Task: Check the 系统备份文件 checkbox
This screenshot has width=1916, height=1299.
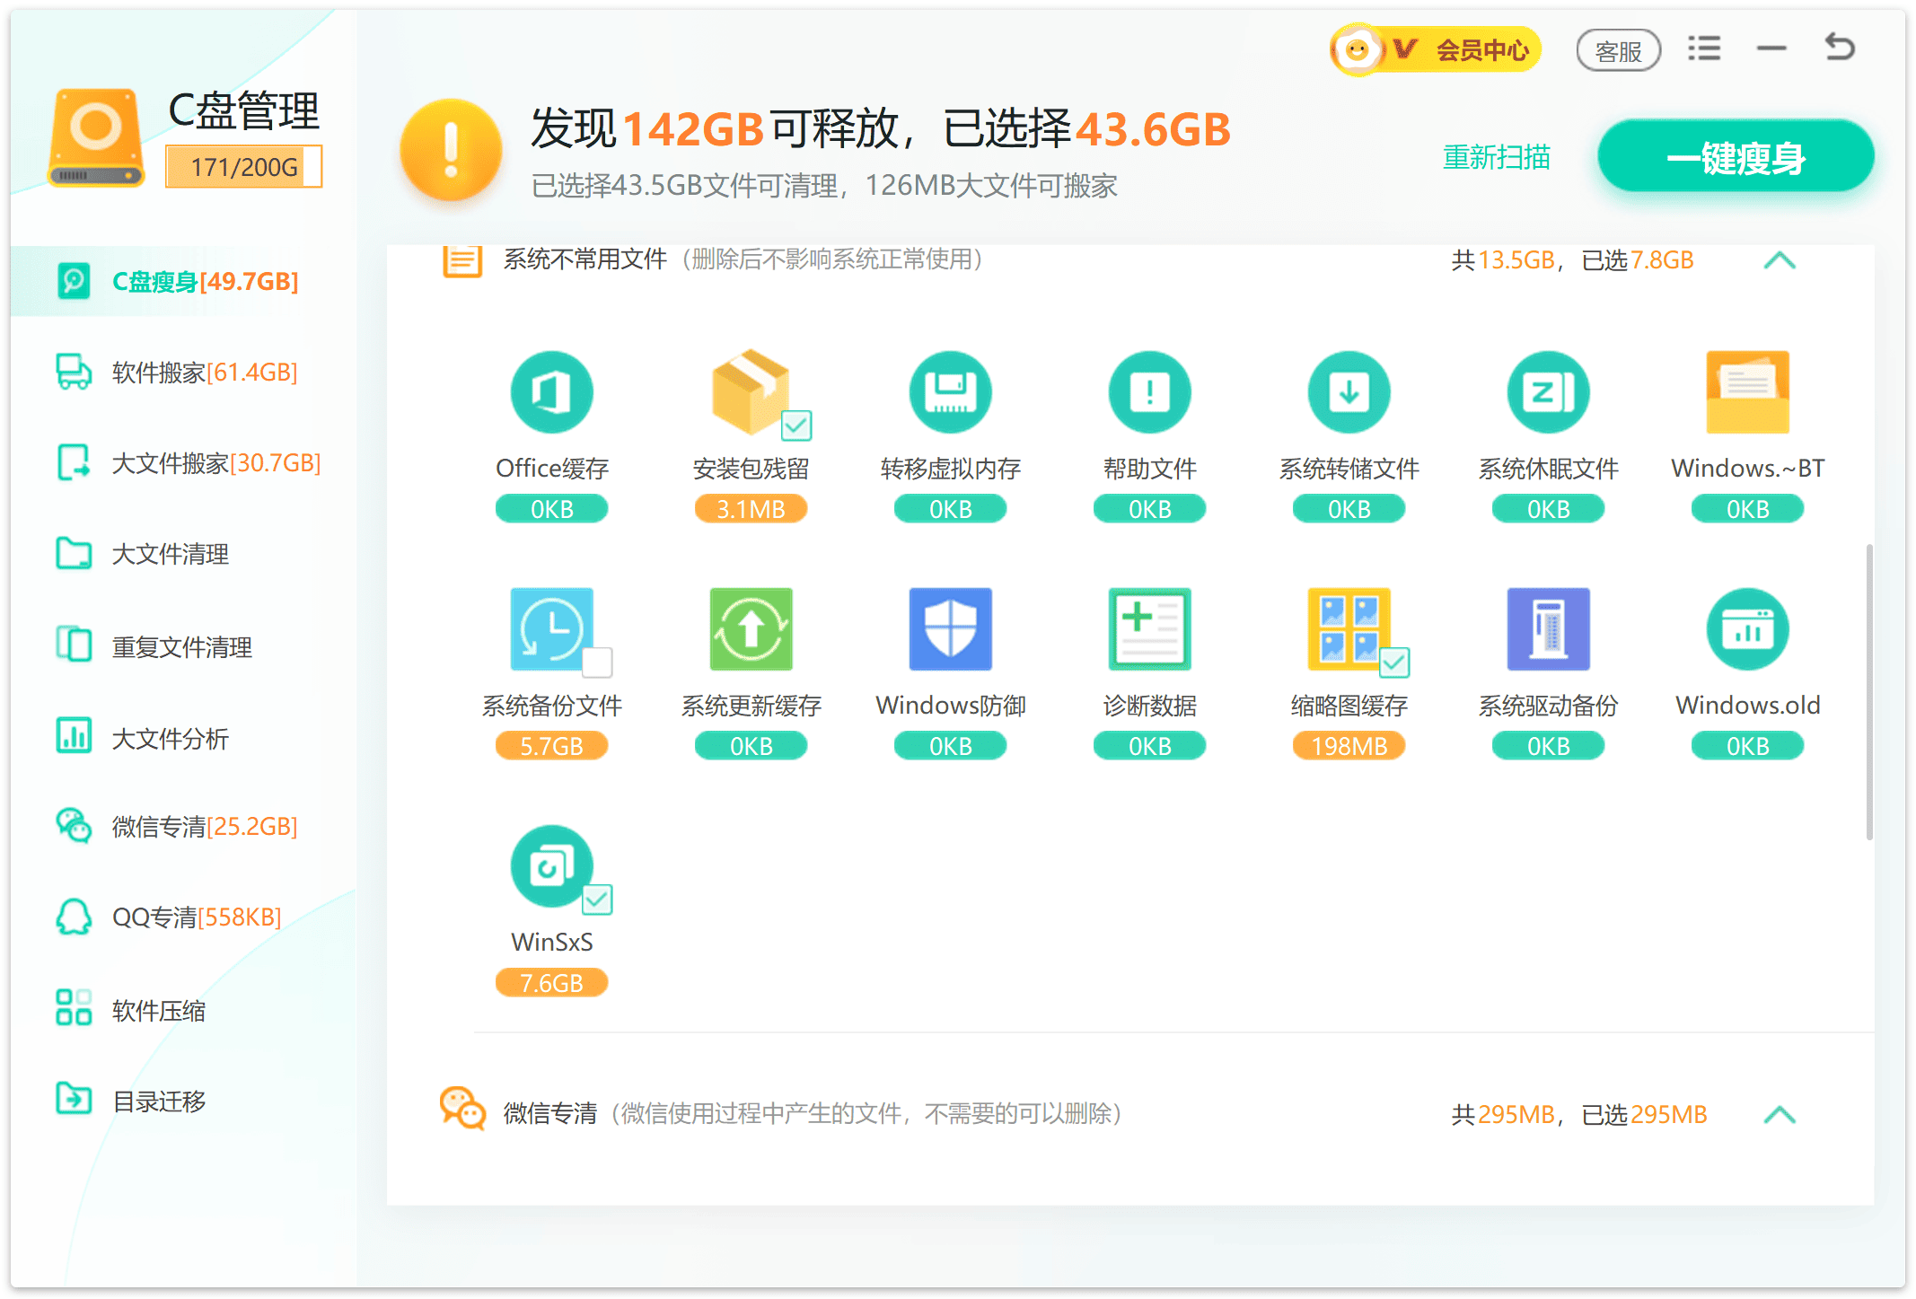Action: (x=597, y=663)
